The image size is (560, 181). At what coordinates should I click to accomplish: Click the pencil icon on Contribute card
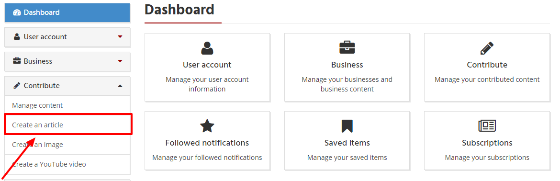(x=487, y=48)
